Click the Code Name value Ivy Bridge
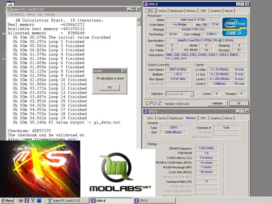Image resolution: width=272 pixels, height=204 pixels. 180,25
